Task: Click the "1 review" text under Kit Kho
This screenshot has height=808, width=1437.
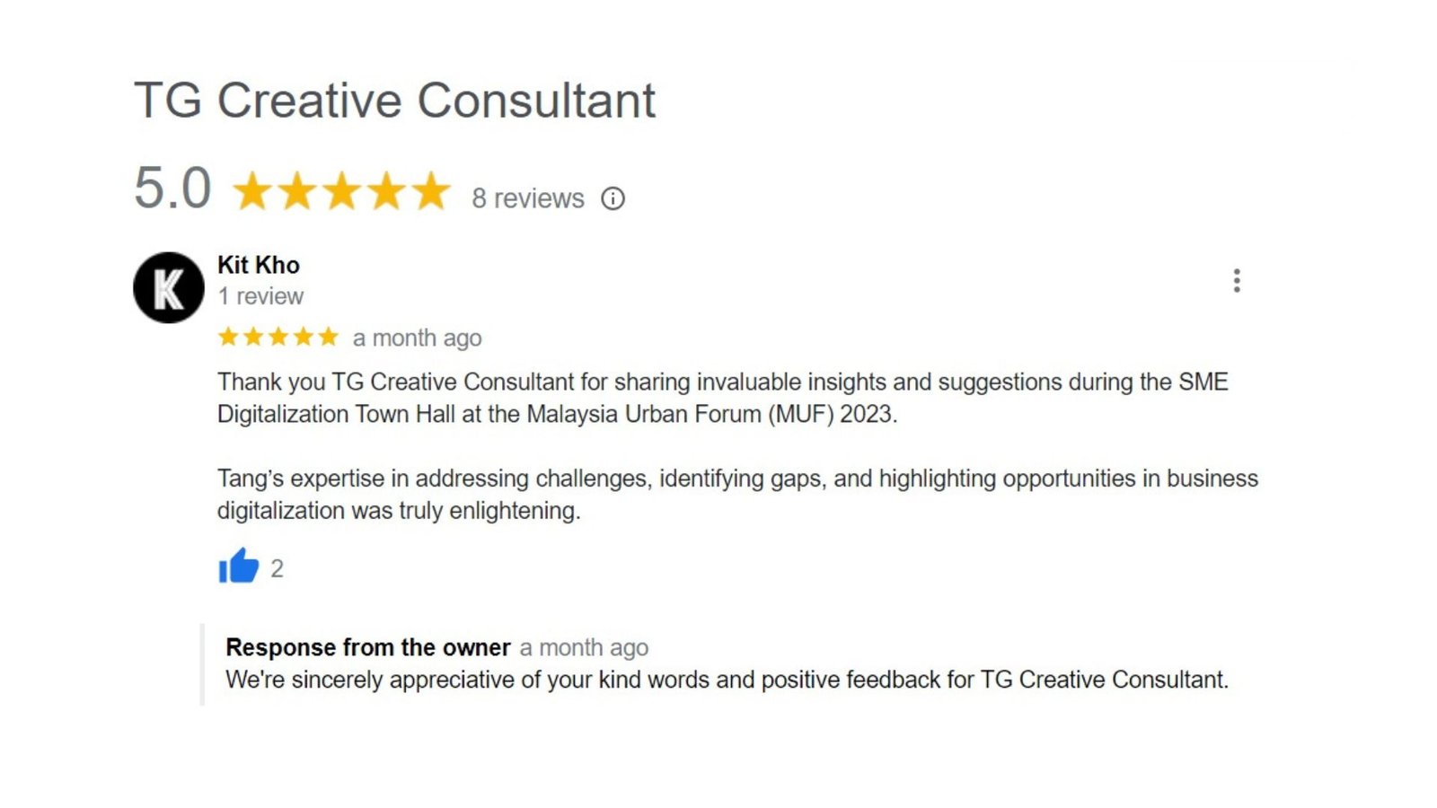Action: 260,296
